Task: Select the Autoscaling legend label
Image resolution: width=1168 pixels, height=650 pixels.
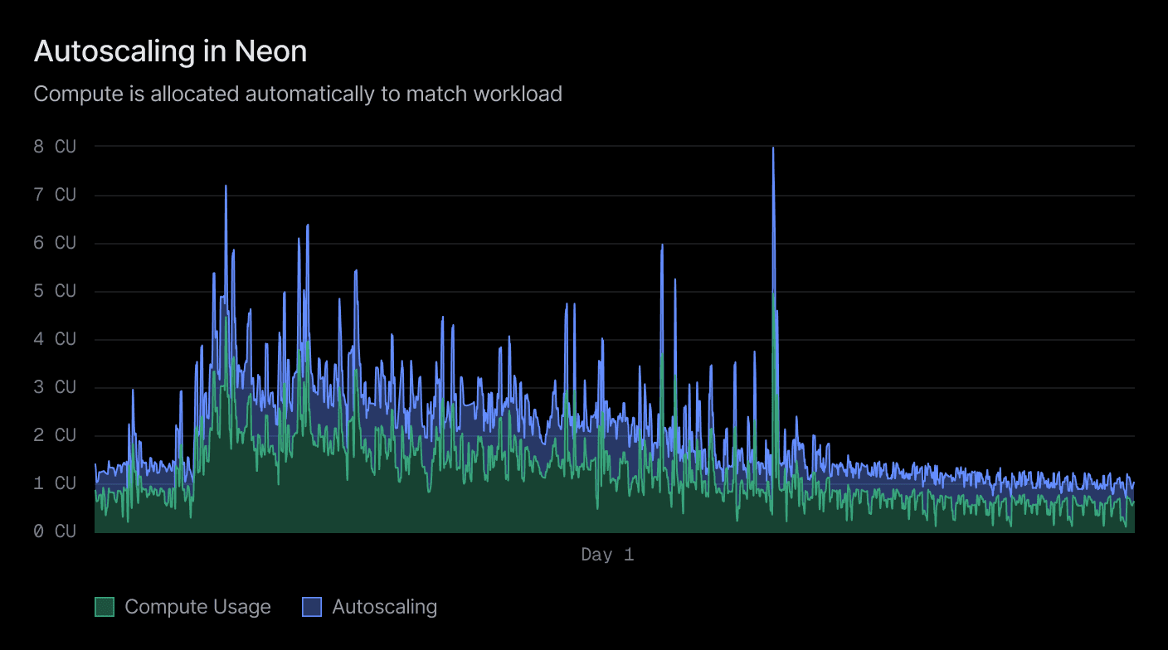Action: (384, 607)
